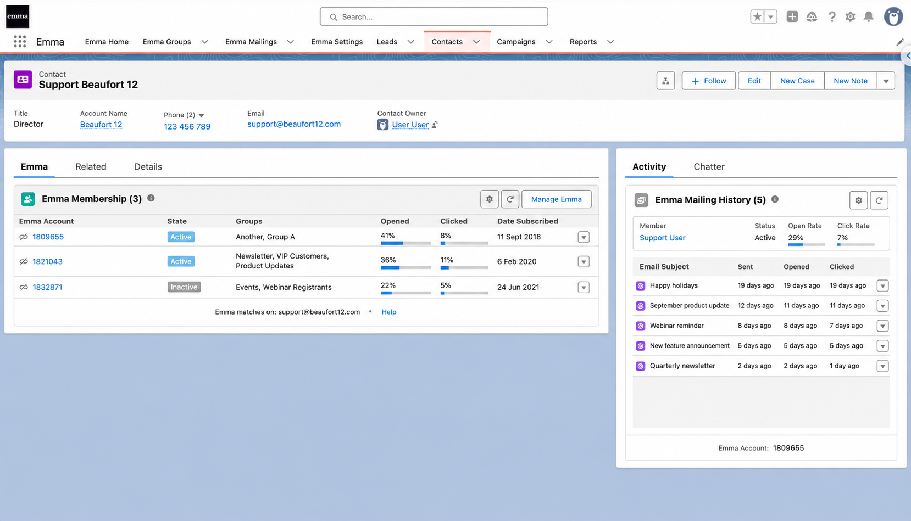Screen dimensions: 911x521
Task: Open actions for Quarterly newsletter email
Action: click(x=882, y=366)
